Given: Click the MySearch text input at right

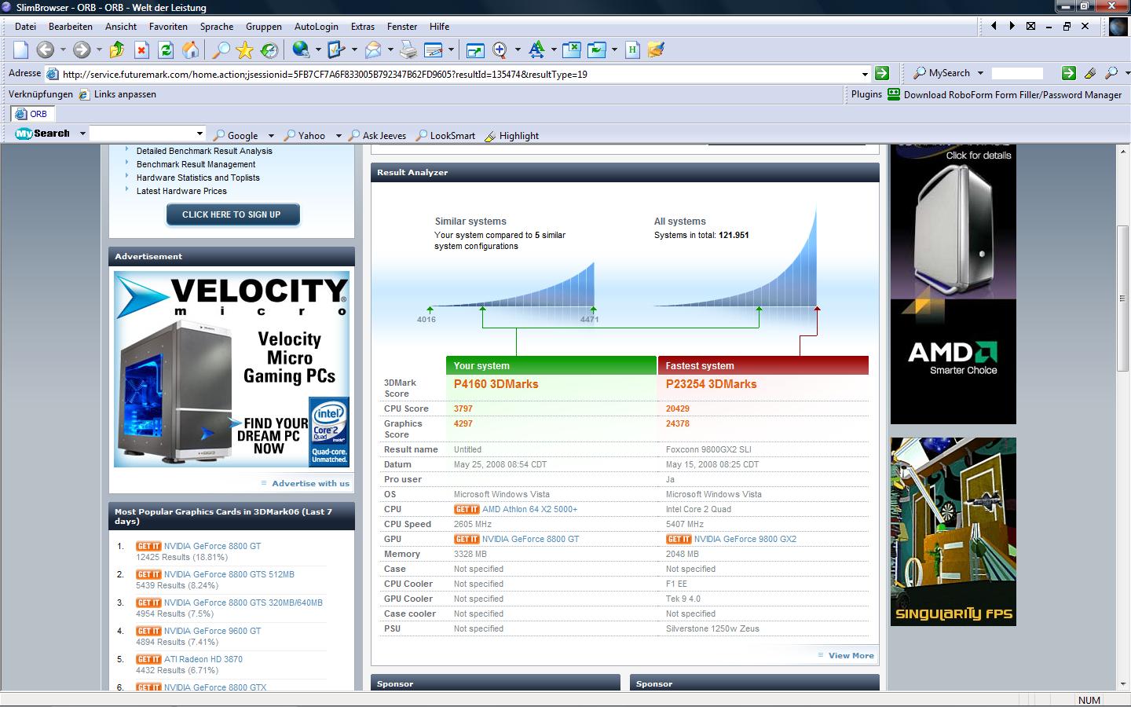Looking at the screenshot, I should coord(1017,73).
